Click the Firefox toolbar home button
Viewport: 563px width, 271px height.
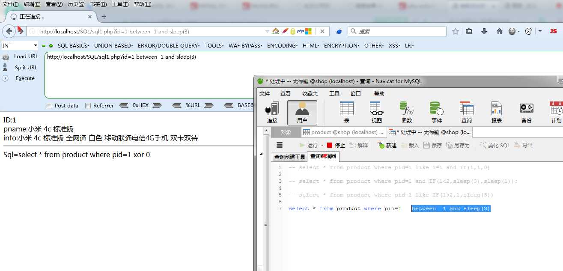point(499,31)
